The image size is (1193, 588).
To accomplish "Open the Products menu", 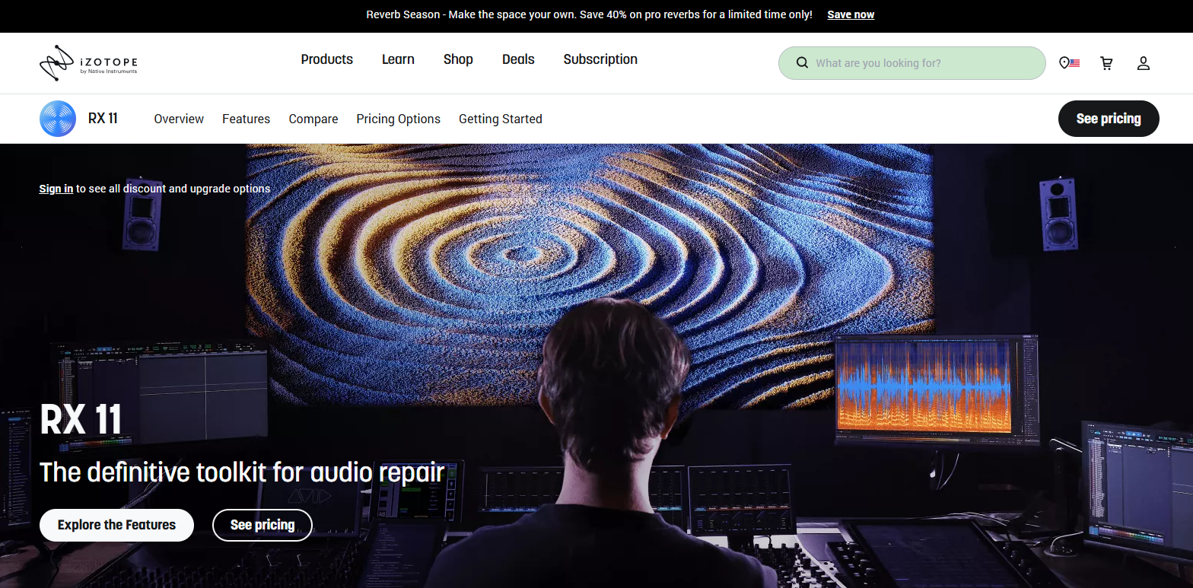I will [x=326, y=59].
